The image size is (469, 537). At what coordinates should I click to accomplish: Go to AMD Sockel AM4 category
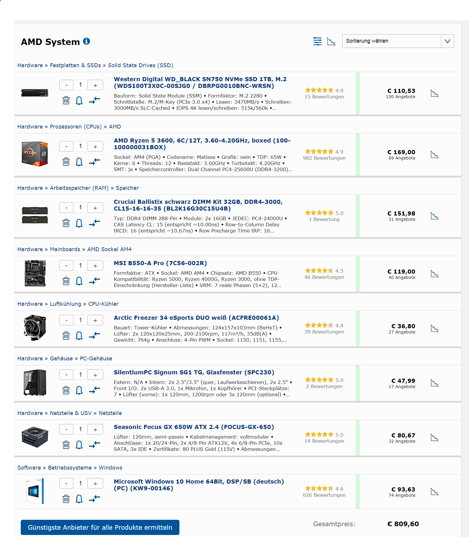109,249
